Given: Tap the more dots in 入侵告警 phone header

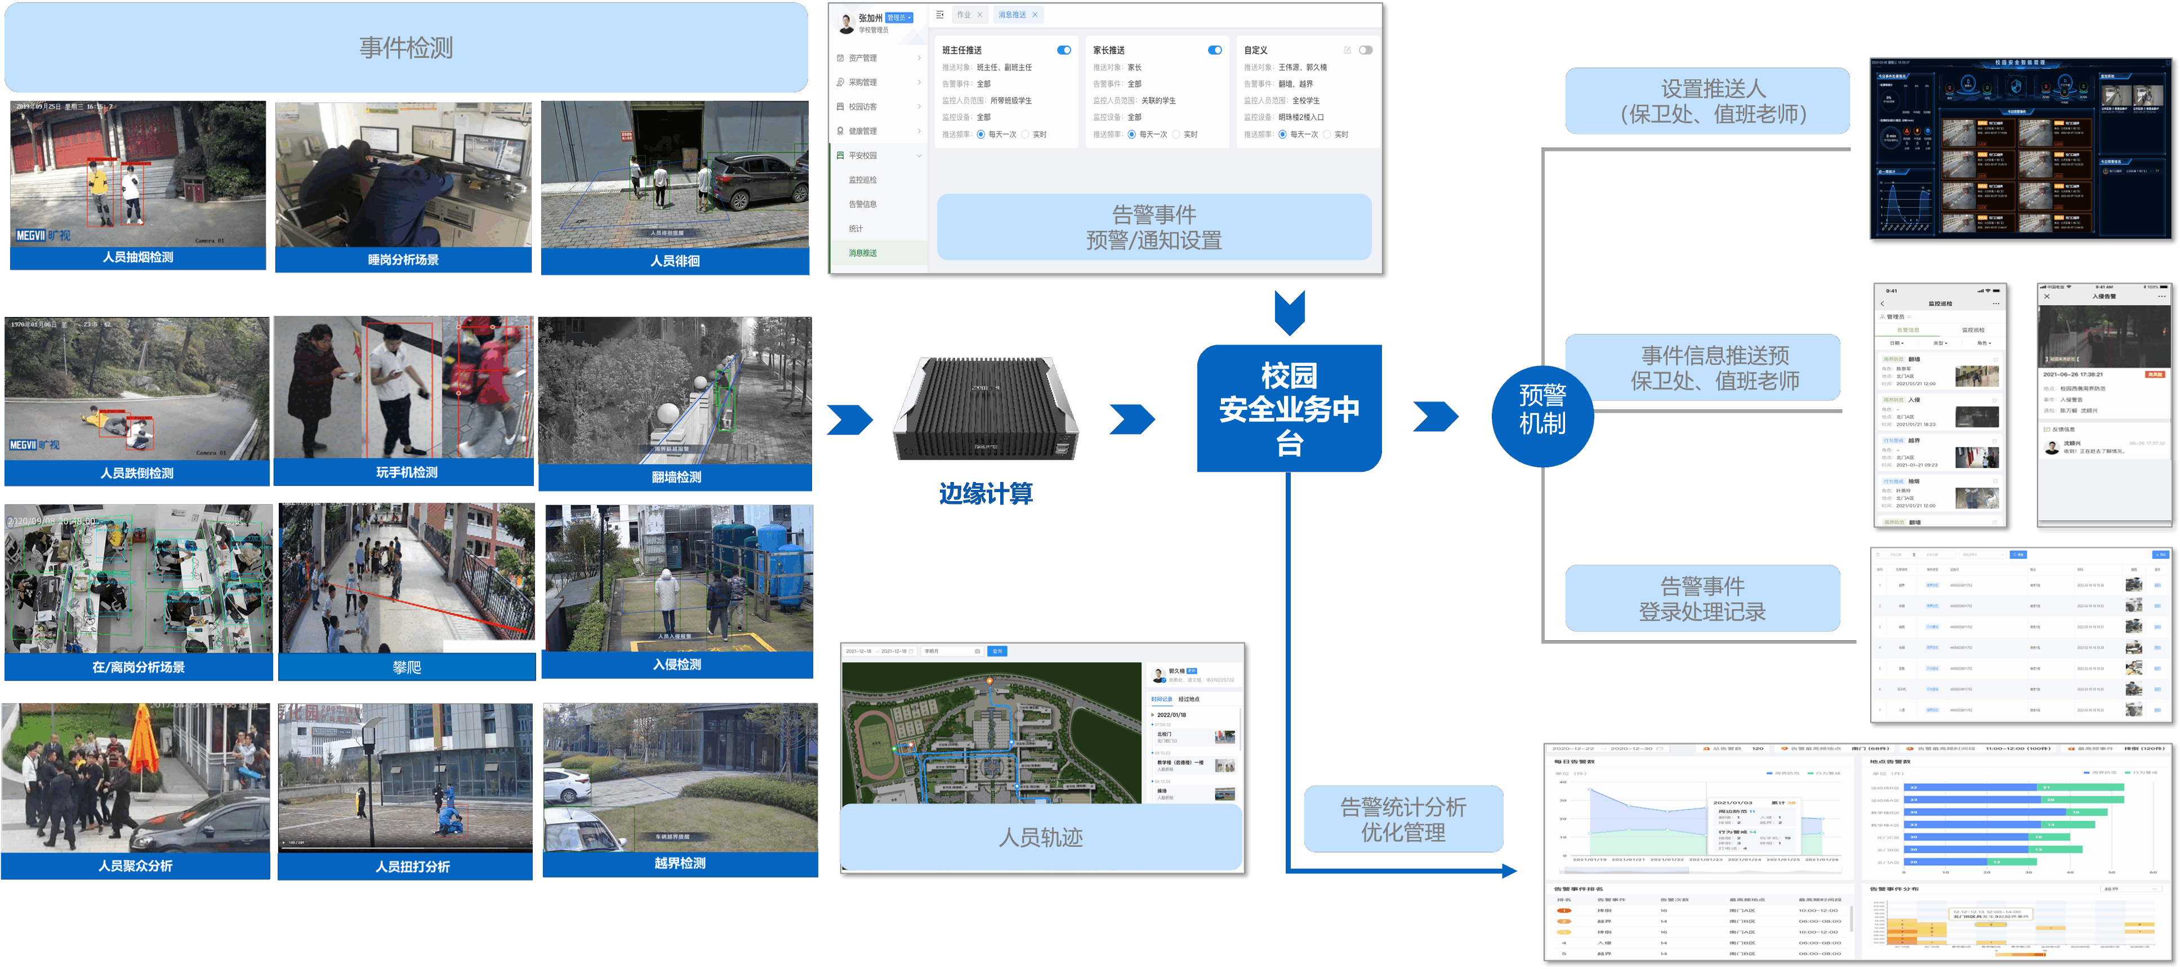Looking at the screenshot, I should click(x=2161, y=297).
